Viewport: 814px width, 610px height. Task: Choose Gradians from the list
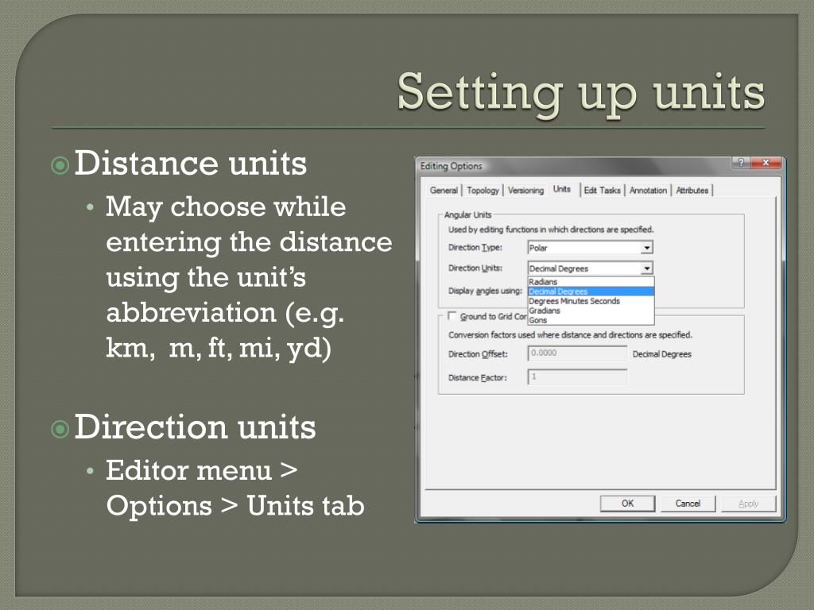591,311
